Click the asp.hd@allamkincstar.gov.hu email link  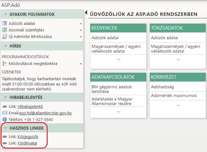pos(45,113)
